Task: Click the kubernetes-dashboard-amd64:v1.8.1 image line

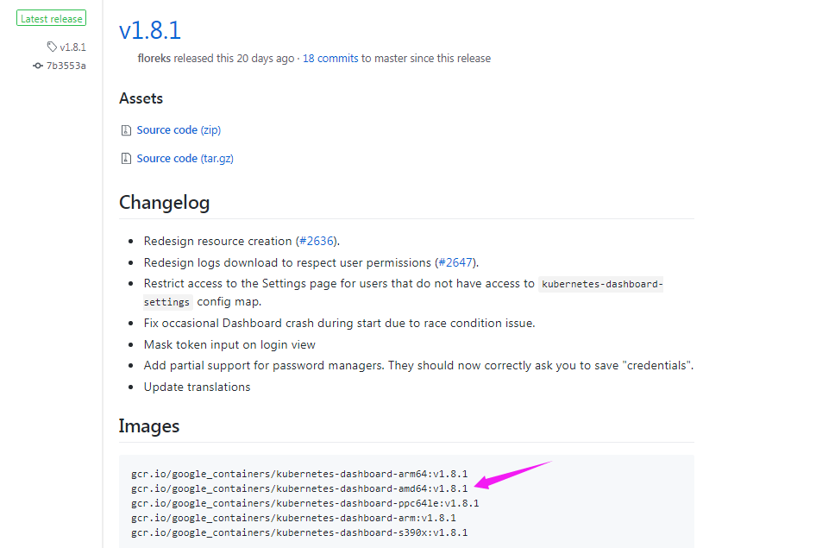Action: point(299,488)
